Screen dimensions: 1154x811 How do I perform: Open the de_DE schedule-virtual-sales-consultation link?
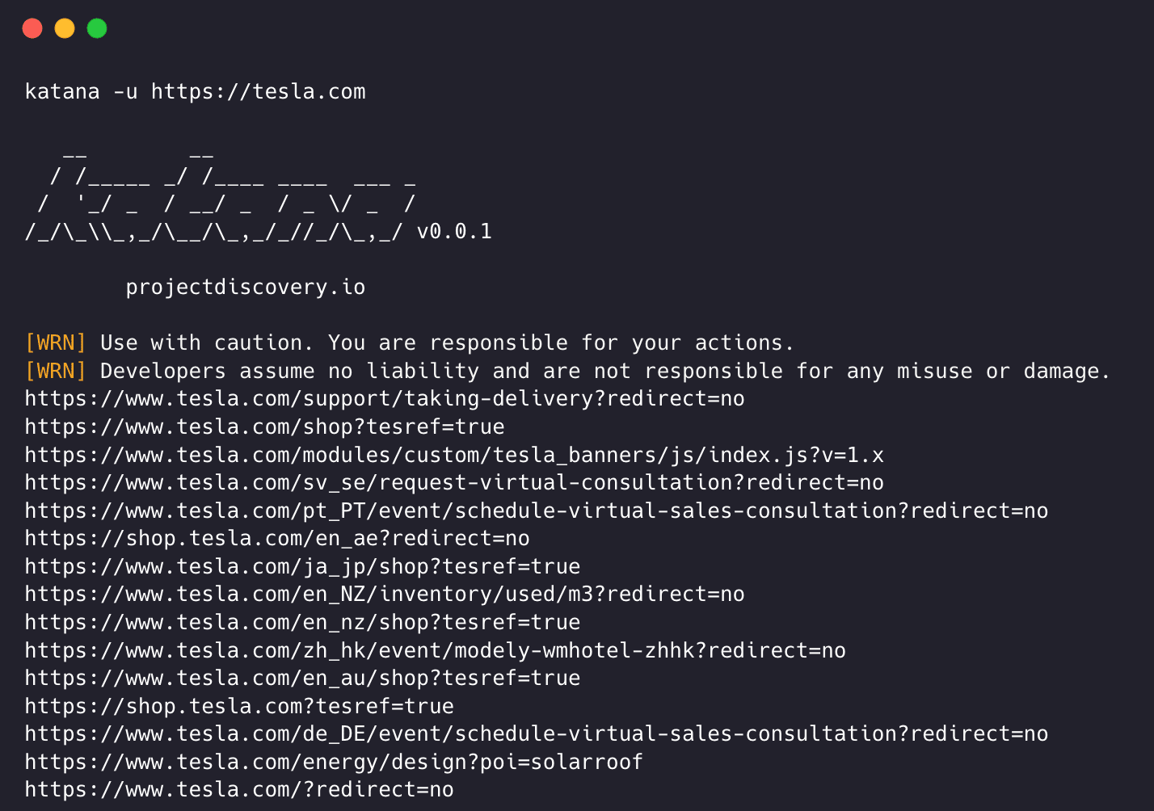537,734
